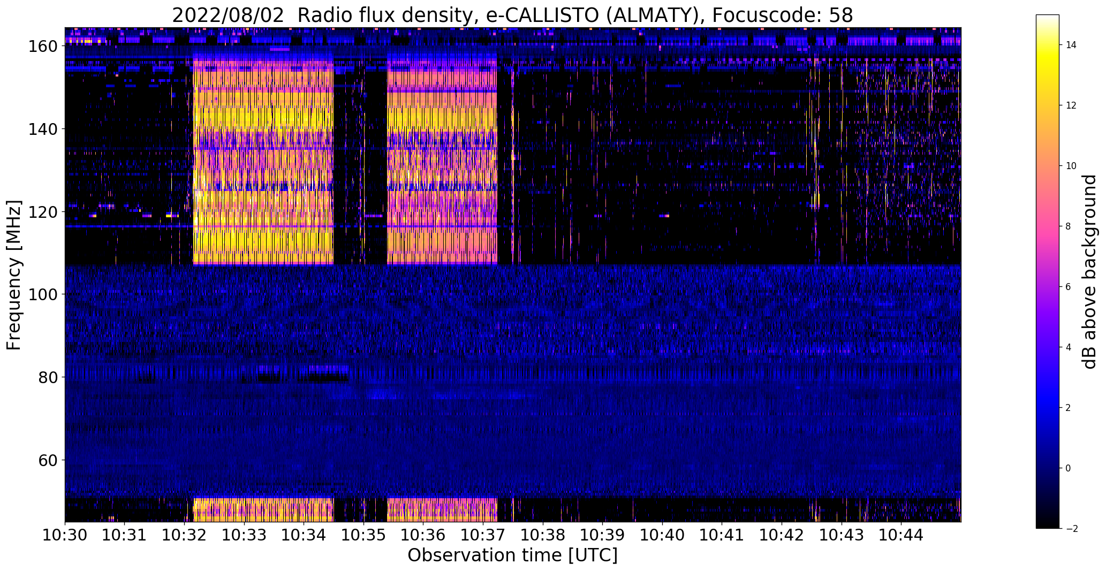Click the plot title mentioning e-CALLISTO (ALMATY)

(512, 15)
